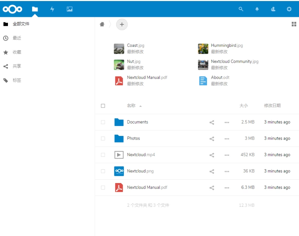Open more actions for Nextcloud.png
299x236 pixels.
227,171
